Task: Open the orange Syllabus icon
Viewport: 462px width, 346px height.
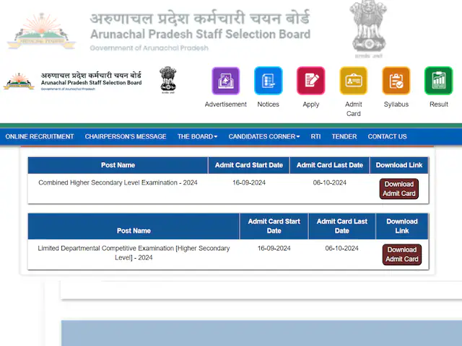Action: (396, 81)
